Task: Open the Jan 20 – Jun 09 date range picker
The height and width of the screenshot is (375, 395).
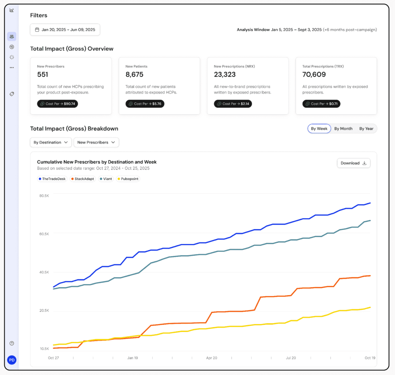Action: pos(65,30)
